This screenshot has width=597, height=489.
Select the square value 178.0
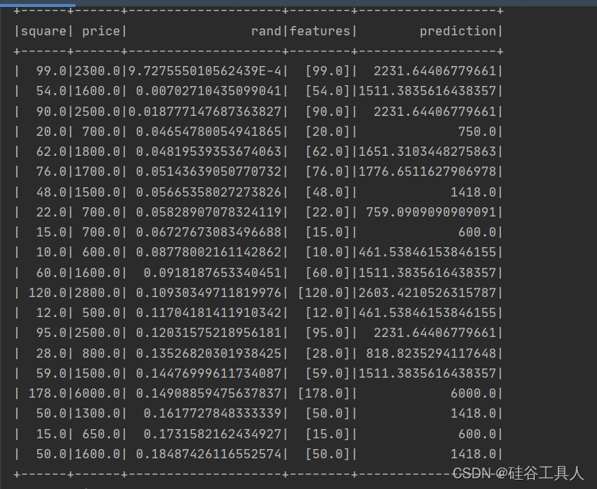pos(48,393)
